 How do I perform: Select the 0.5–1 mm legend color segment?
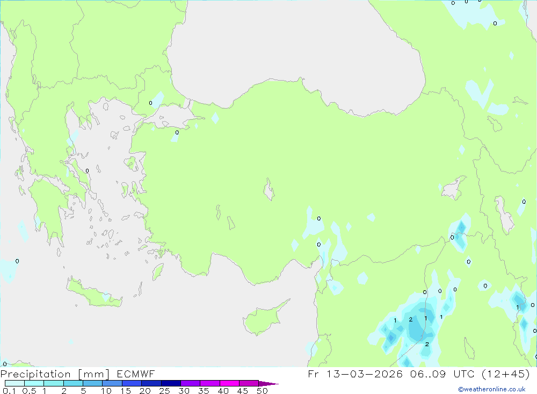(34, 383)
